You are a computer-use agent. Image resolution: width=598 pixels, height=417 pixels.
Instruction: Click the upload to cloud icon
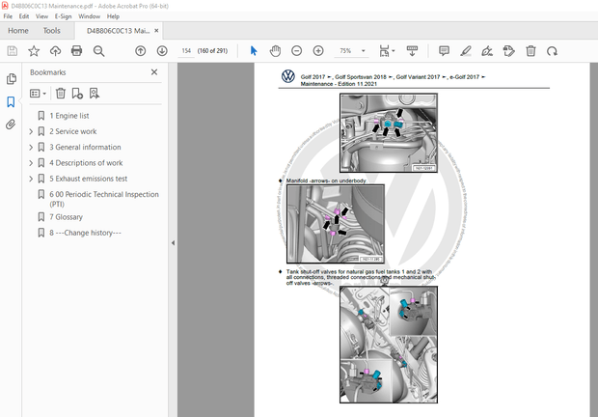point(55,51)
